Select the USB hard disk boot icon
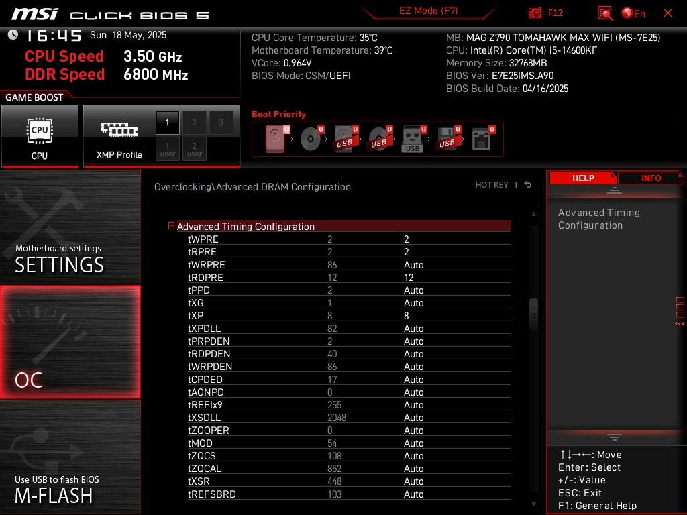The height and width of the screenshot is (515, 687). (x=346, y=139)
